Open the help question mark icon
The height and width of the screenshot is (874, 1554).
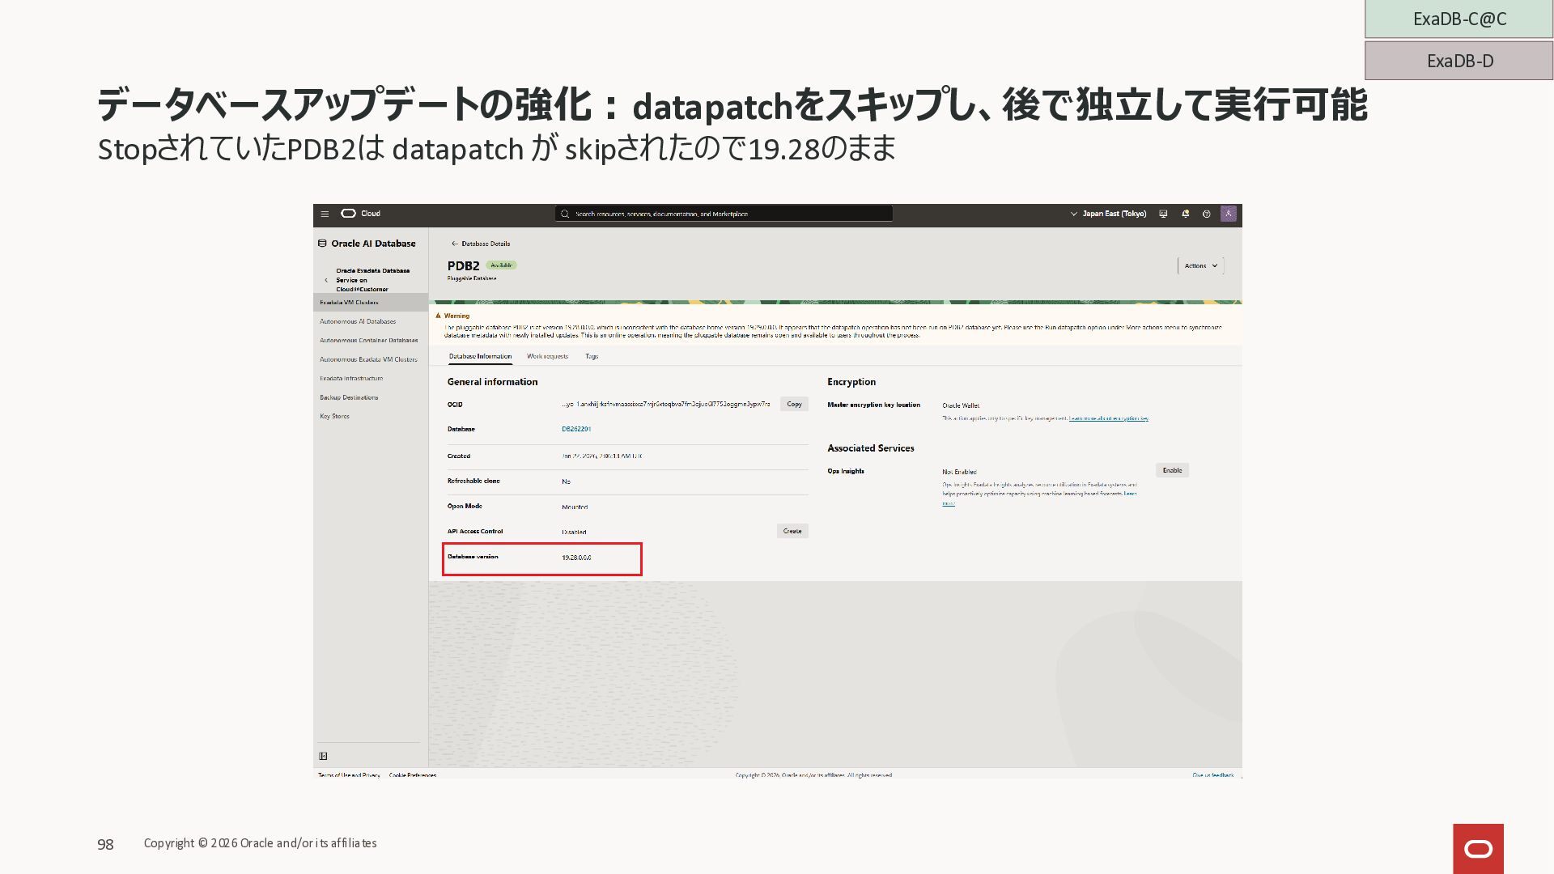[x=1206, y=214]
